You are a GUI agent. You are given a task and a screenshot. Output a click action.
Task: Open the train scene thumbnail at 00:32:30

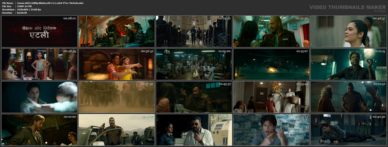point(271,32)
